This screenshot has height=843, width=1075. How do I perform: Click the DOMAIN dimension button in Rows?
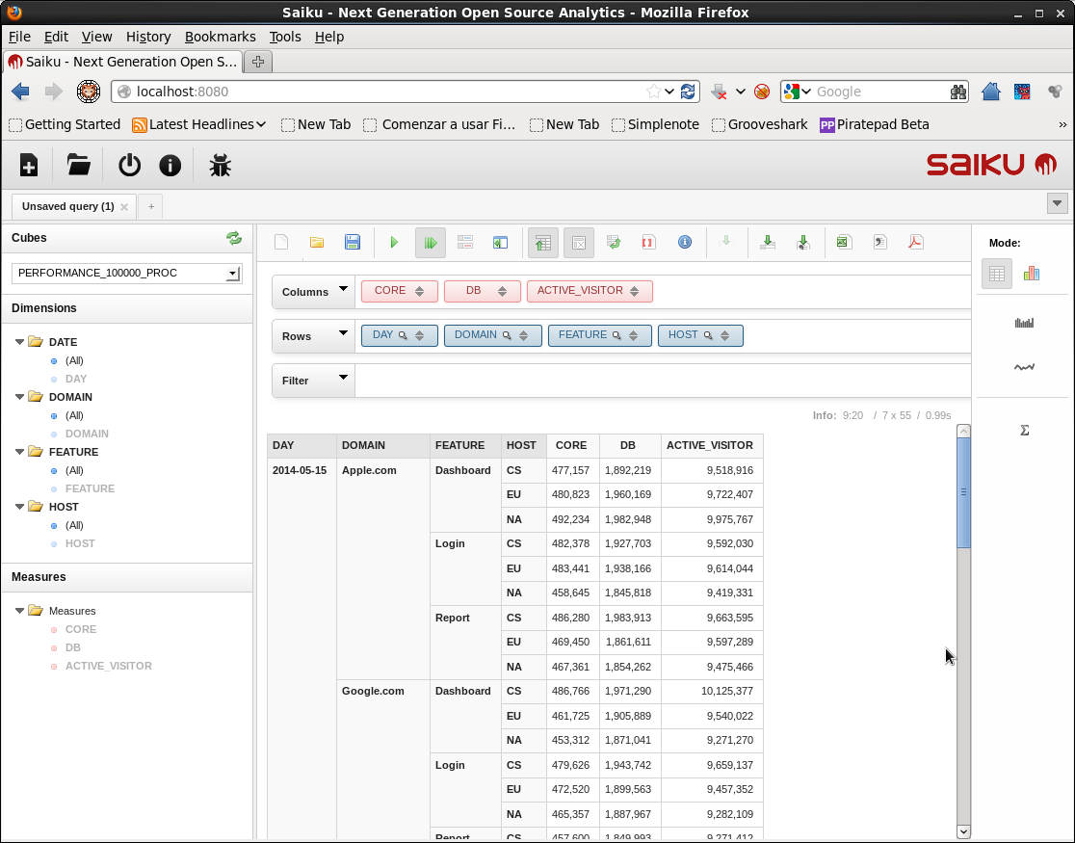476,335
